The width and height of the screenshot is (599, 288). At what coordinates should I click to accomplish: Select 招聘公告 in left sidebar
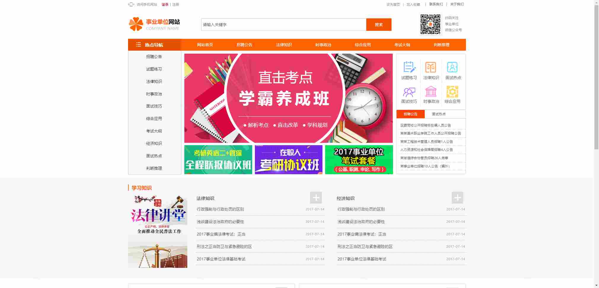pyautogui.click(x=154, y=57)
